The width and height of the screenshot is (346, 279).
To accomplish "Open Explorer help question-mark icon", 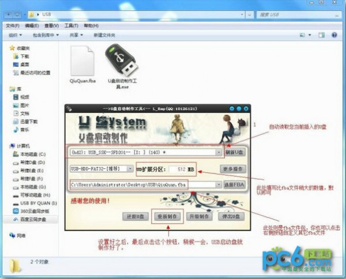I will 334,35.
